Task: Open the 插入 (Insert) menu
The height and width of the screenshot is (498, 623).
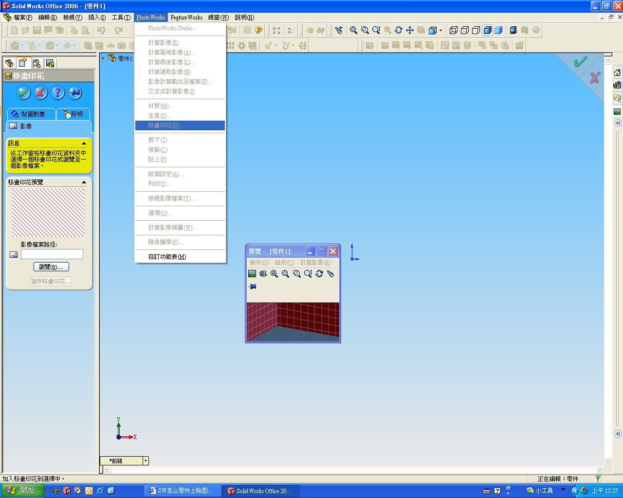Action: pyautogui.click(x=97, y=18)
